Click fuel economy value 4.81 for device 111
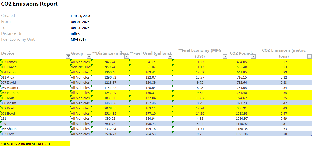This screenshot has width=312, height=146. coord(200,118)
